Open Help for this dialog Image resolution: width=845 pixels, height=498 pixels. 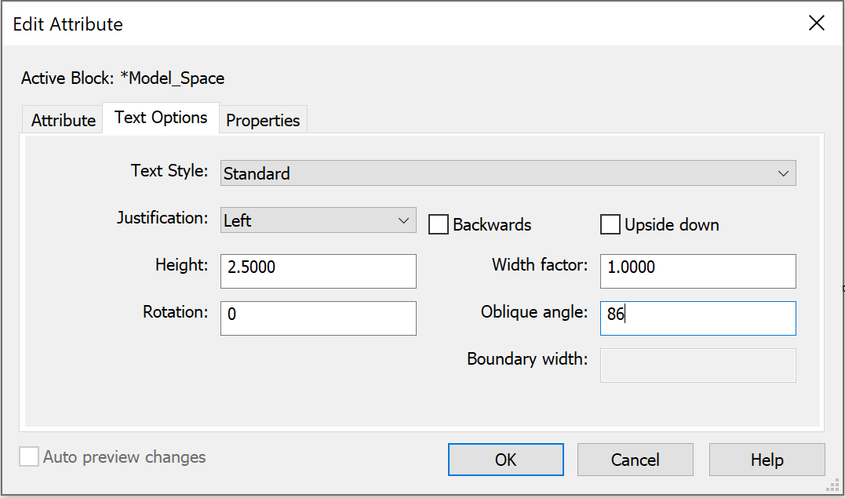[x=767, y=460]
